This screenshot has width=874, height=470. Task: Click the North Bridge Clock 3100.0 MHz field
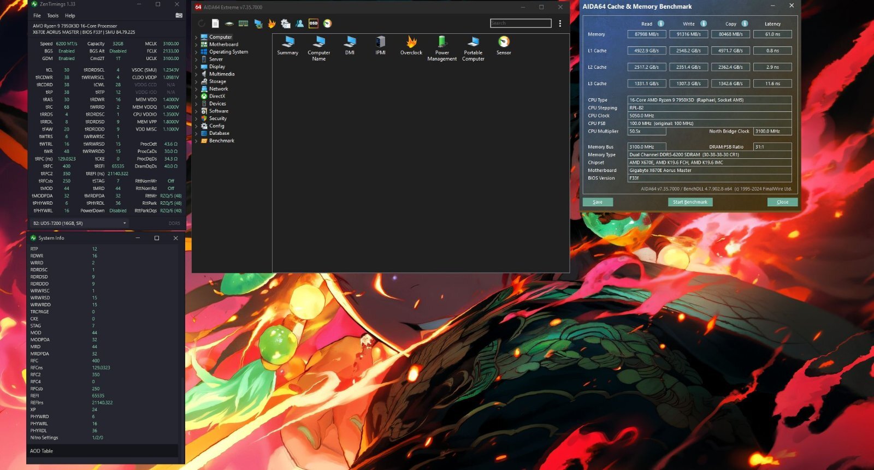772,132
